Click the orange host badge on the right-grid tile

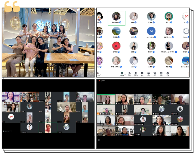98,114
